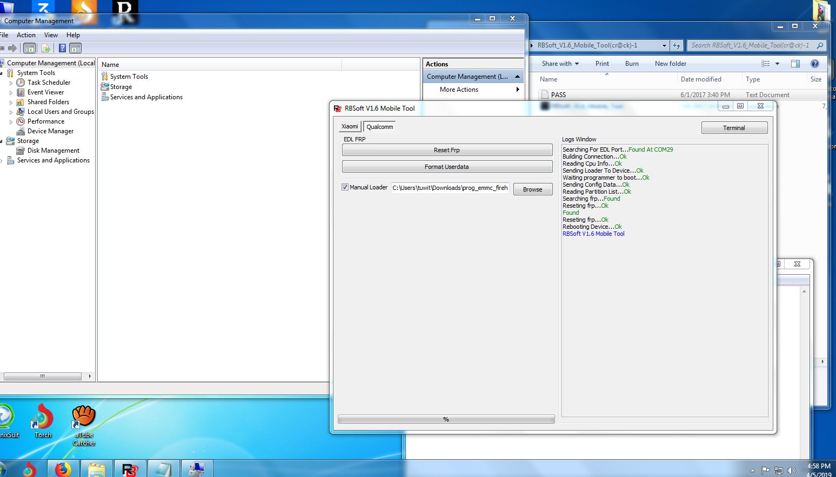The image size is (836, 477).
Task: Select Event Viewer in the console tree
Action: (45, 92)
